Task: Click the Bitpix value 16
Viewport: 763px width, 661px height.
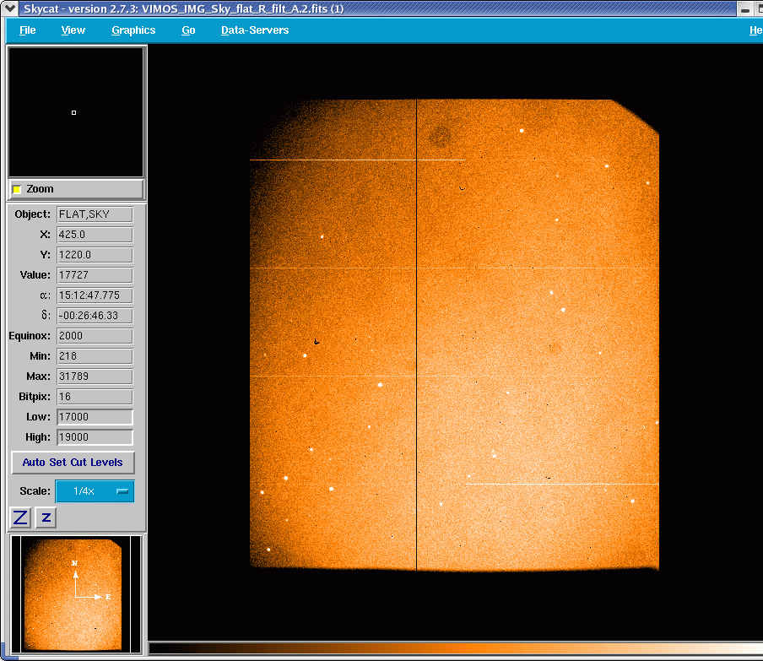Action: 95,397
